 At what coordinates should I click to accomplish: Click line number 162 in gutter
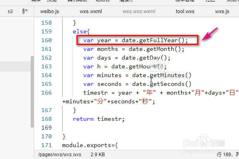click(47, 58)
